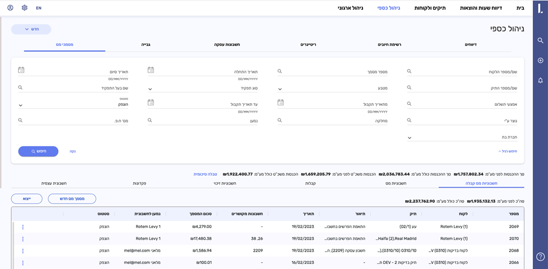This screenshot has width=548, height=269.
Task: Open the calendar picker for מתאריך תקבול
Action: pyautogui.click(x=280, y=103)
